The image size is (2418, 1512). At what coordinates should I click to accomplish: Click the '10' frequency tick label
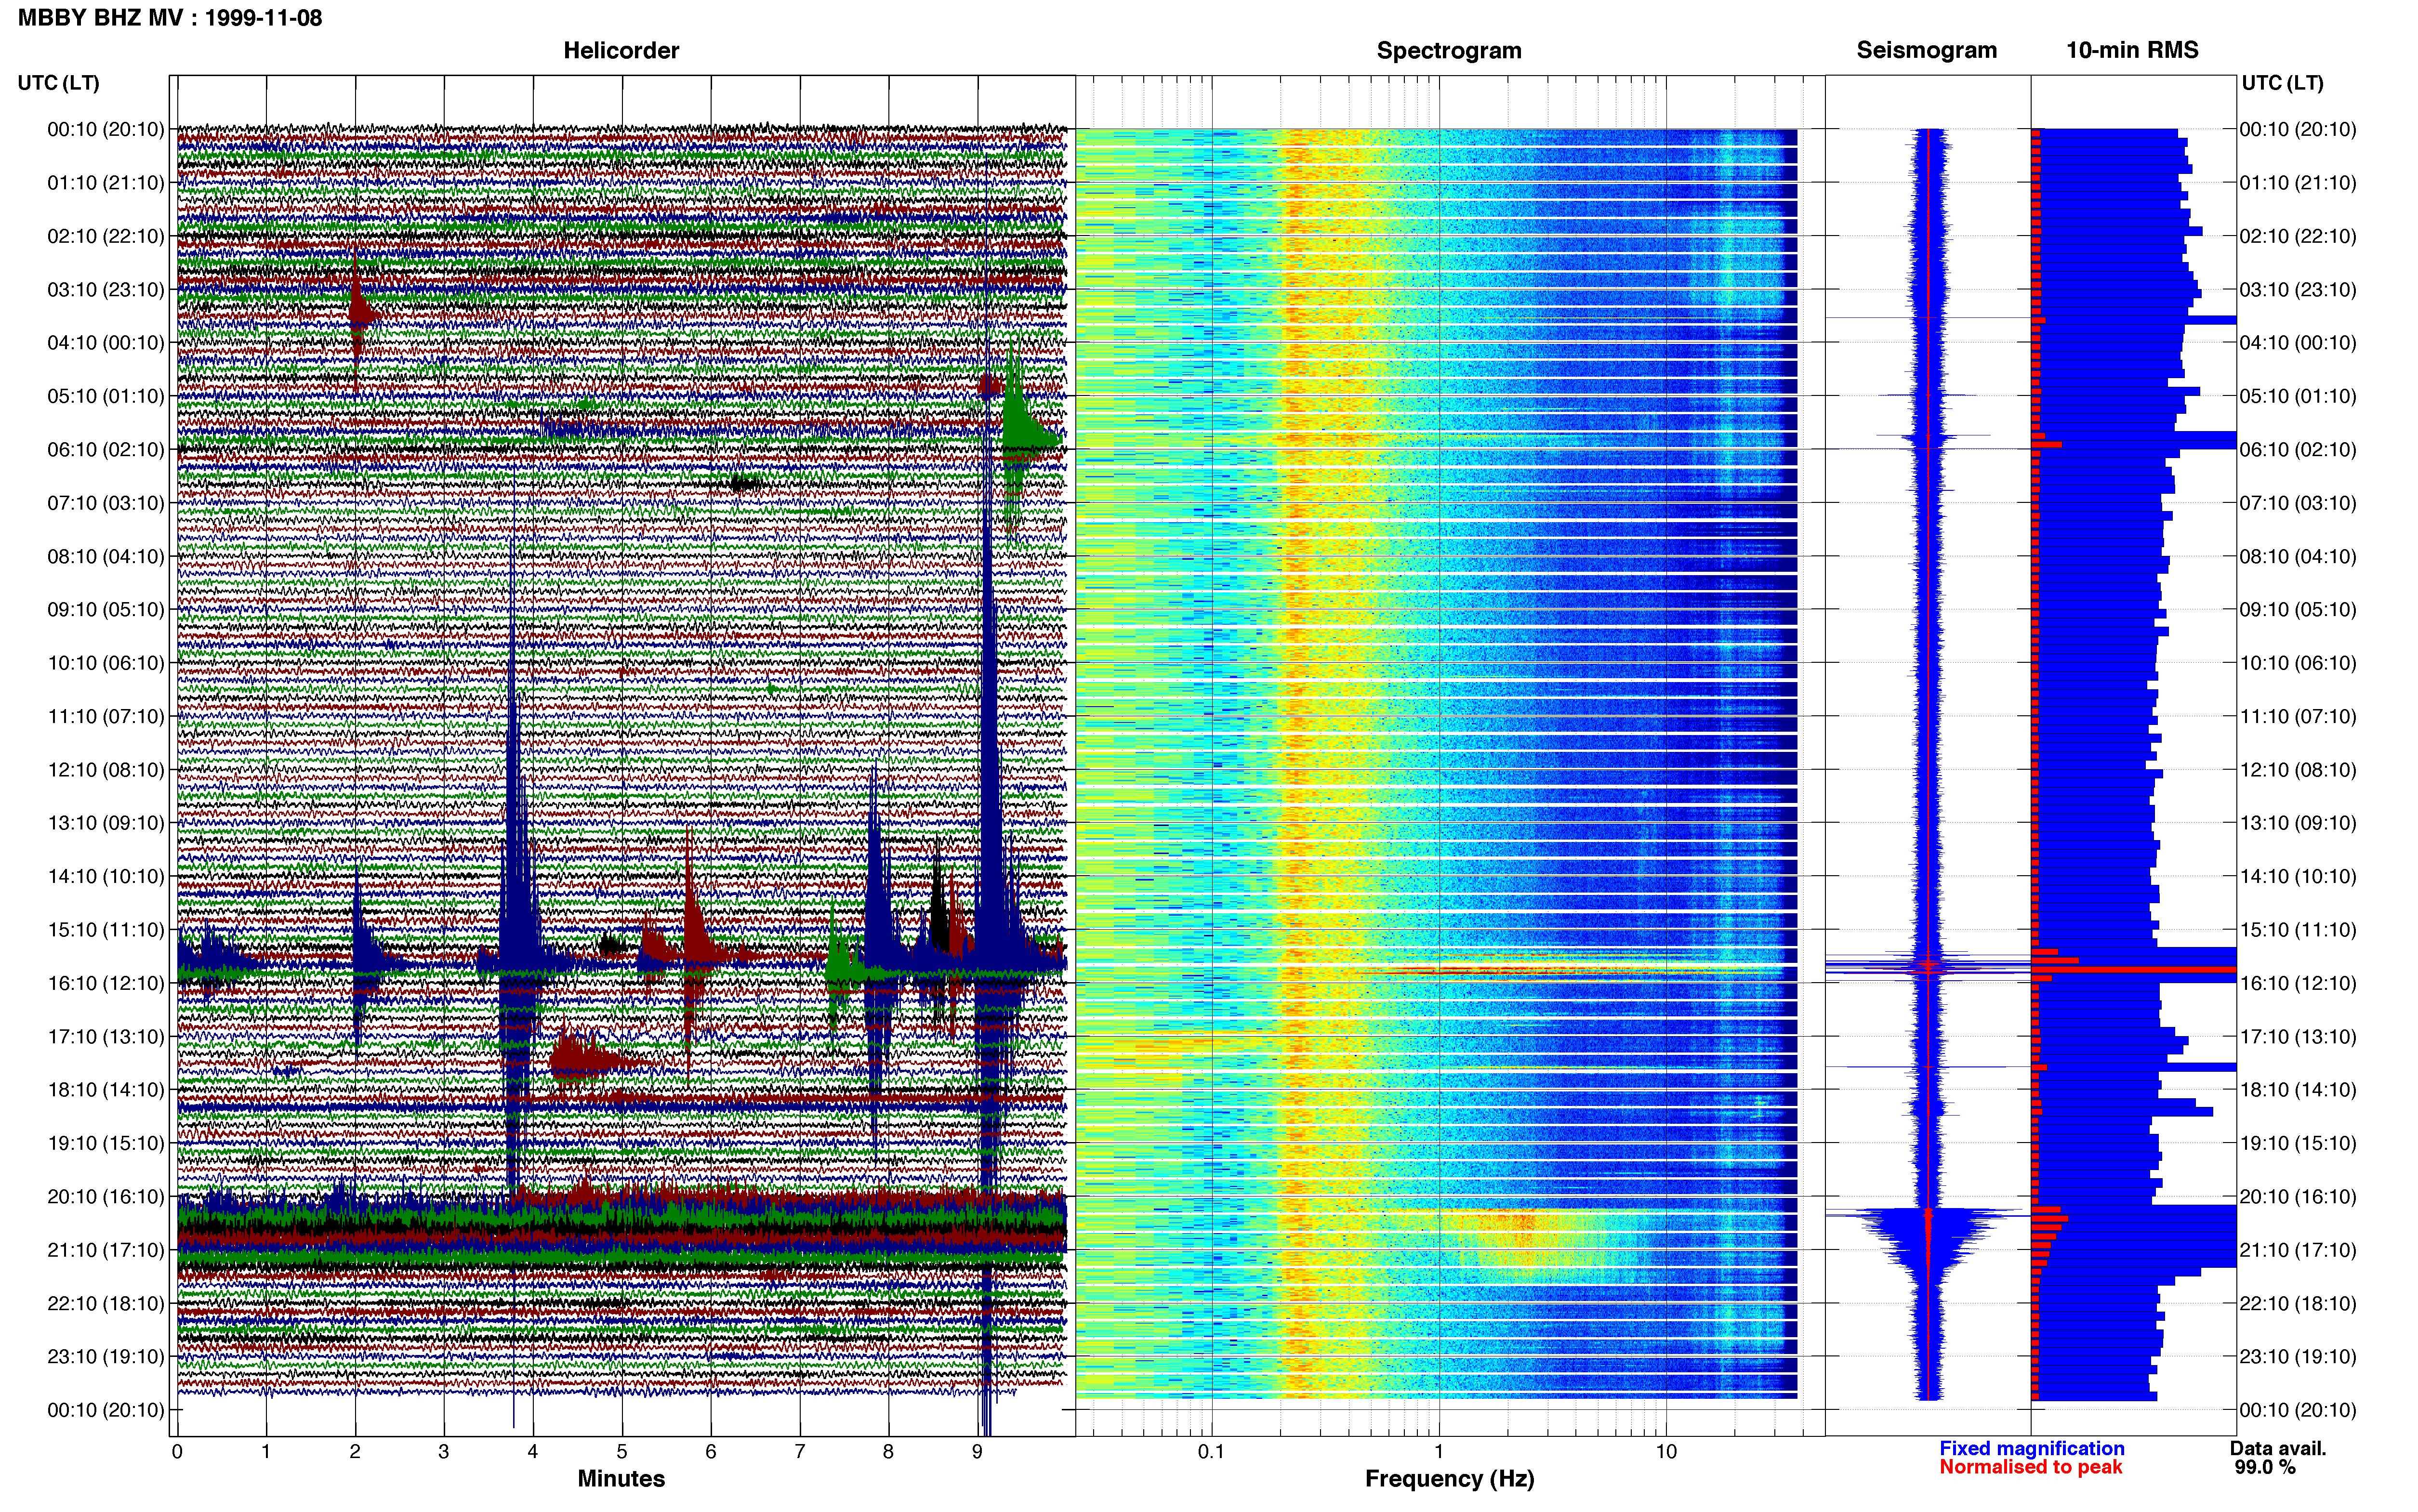1666,1452
